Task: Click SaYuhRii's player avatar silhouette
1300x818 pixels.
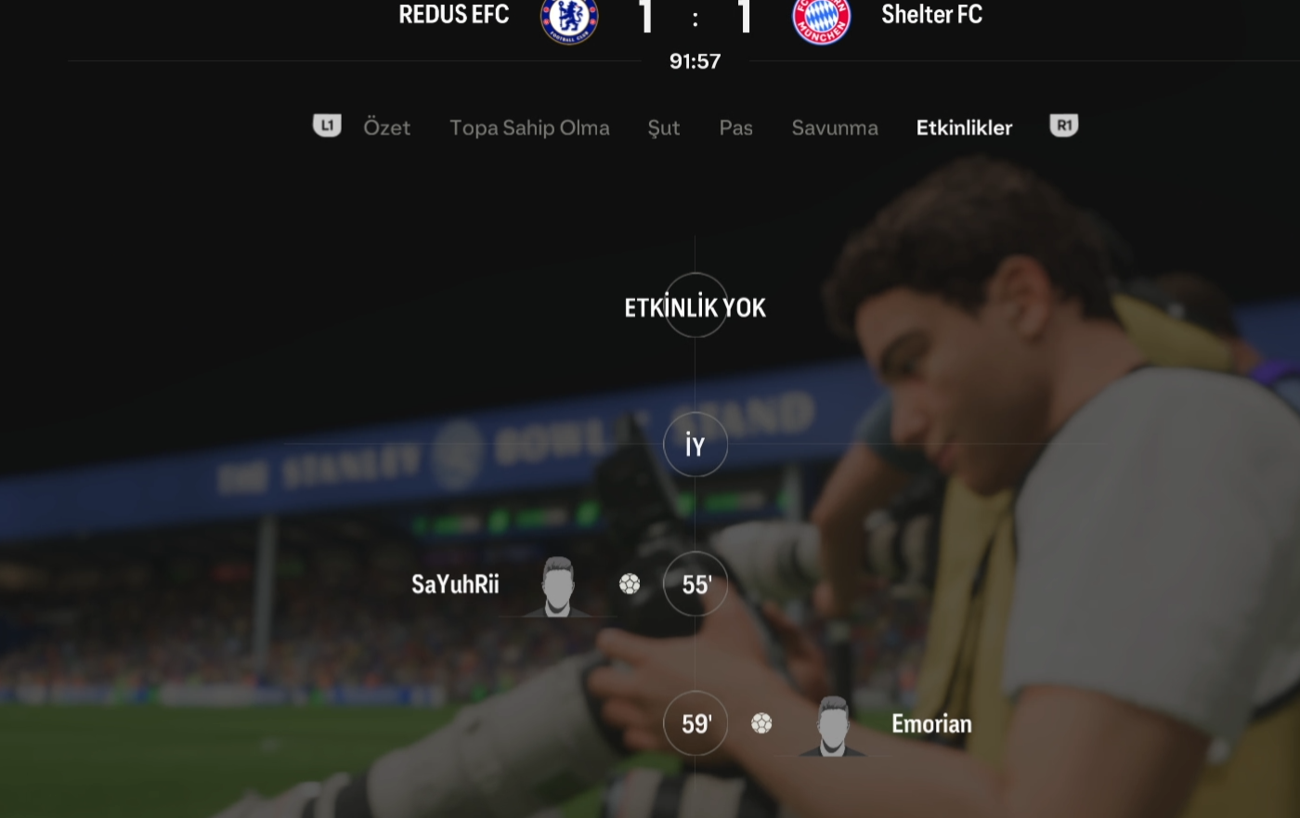Action: 557,586
